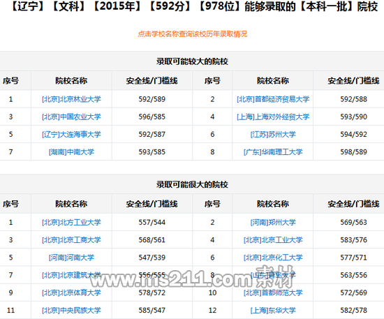
Task: Open the 首都经济贸易大学 link
Action: point(273,99)
